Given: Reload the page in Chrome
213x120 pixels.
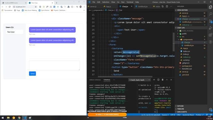Looking at the screenshot, I should coord(10,7).
